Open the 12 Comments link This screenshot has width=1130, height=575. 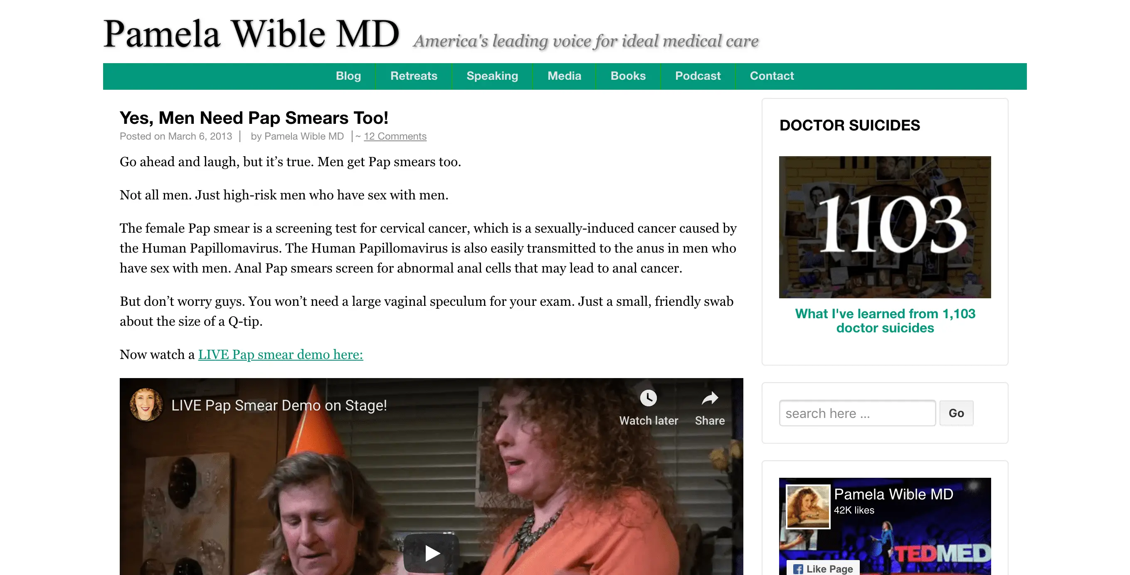pyautogui.click(x=395, y=136)
